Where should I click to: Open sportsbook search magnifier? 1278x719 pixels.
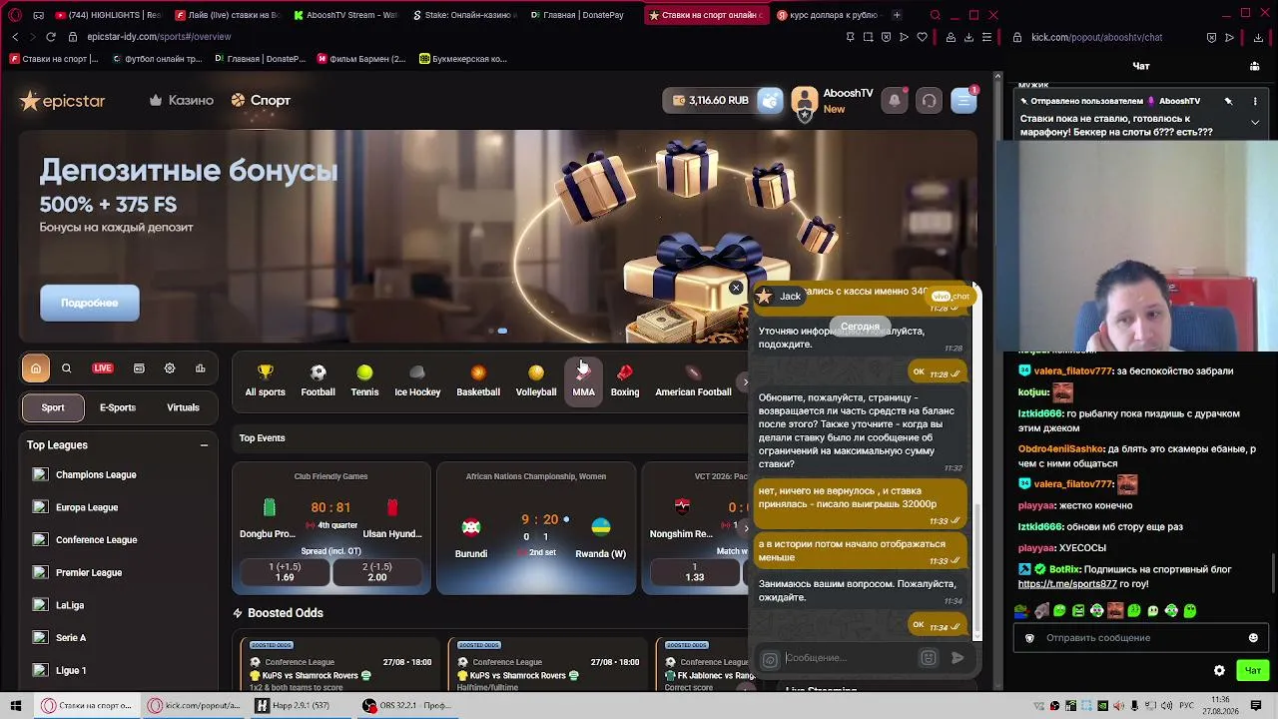(67, 368)
